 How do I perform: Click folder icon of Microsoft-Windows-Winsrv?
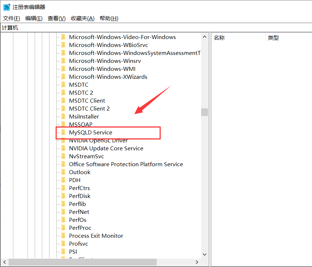63,61
